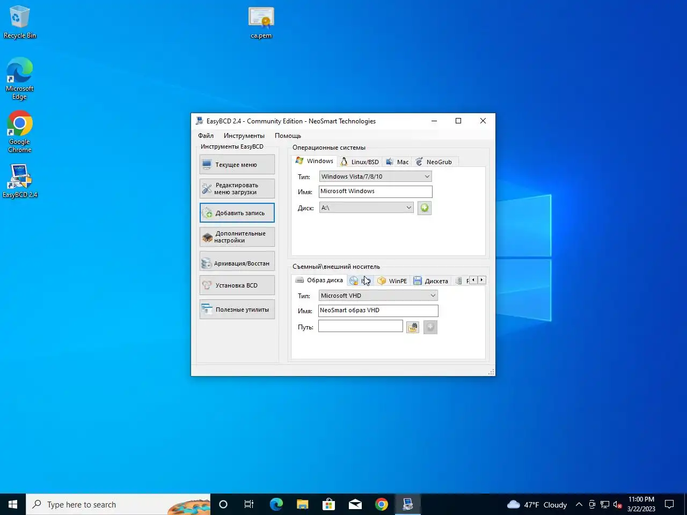The height and width of the screenshot is (515, 687).
Task: Open the muted volume tray icon
Action: pos(618,504)
